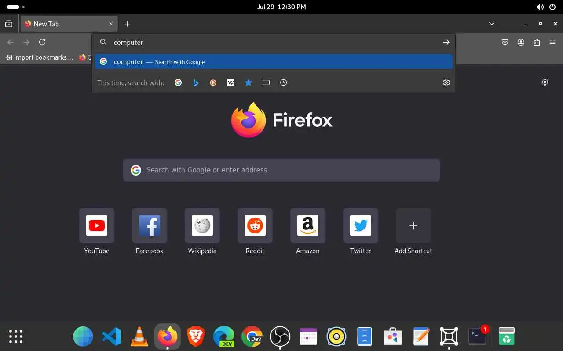The width and height of the screenshot is (563, 351).
Task: Open the blue file cabinet app in dock
Action: (365, 337)
